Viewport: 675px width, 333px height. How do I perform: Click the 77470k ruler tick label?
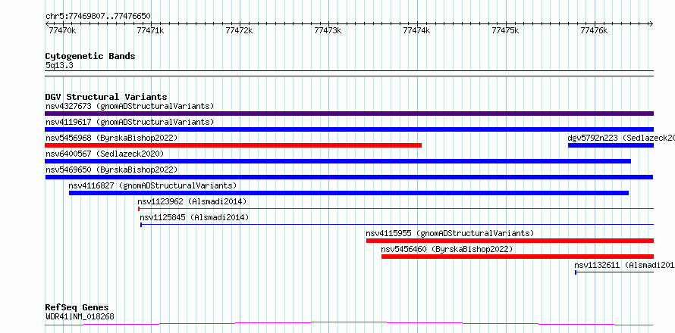pos(63,30)
